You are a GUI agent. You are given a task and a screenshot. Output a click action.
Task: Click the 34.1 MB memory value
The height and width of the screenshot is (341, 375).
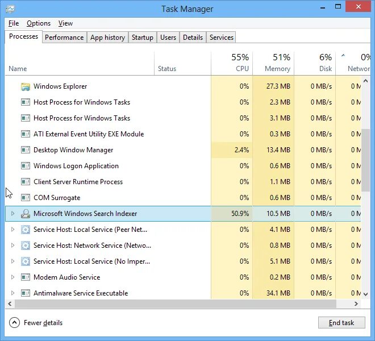pos(278,293)
